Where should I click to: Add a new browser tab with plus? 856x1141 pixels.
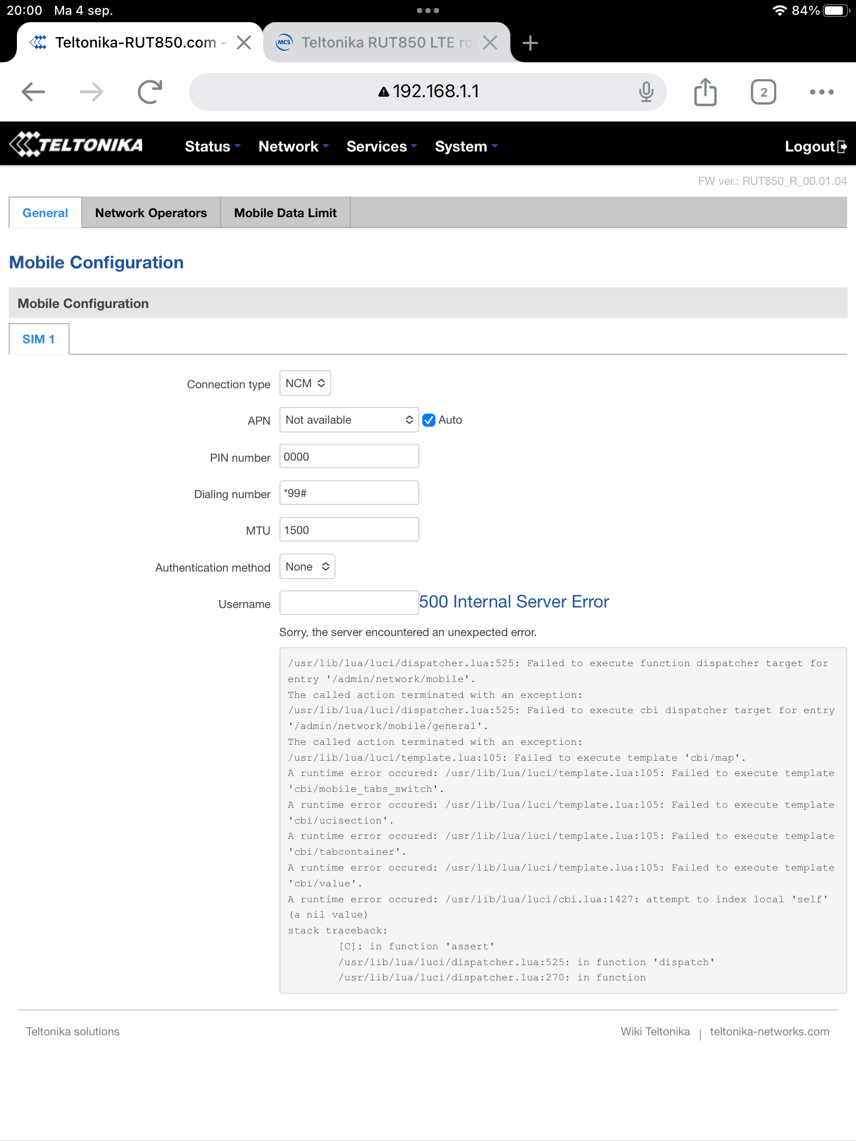pos(530,43)
